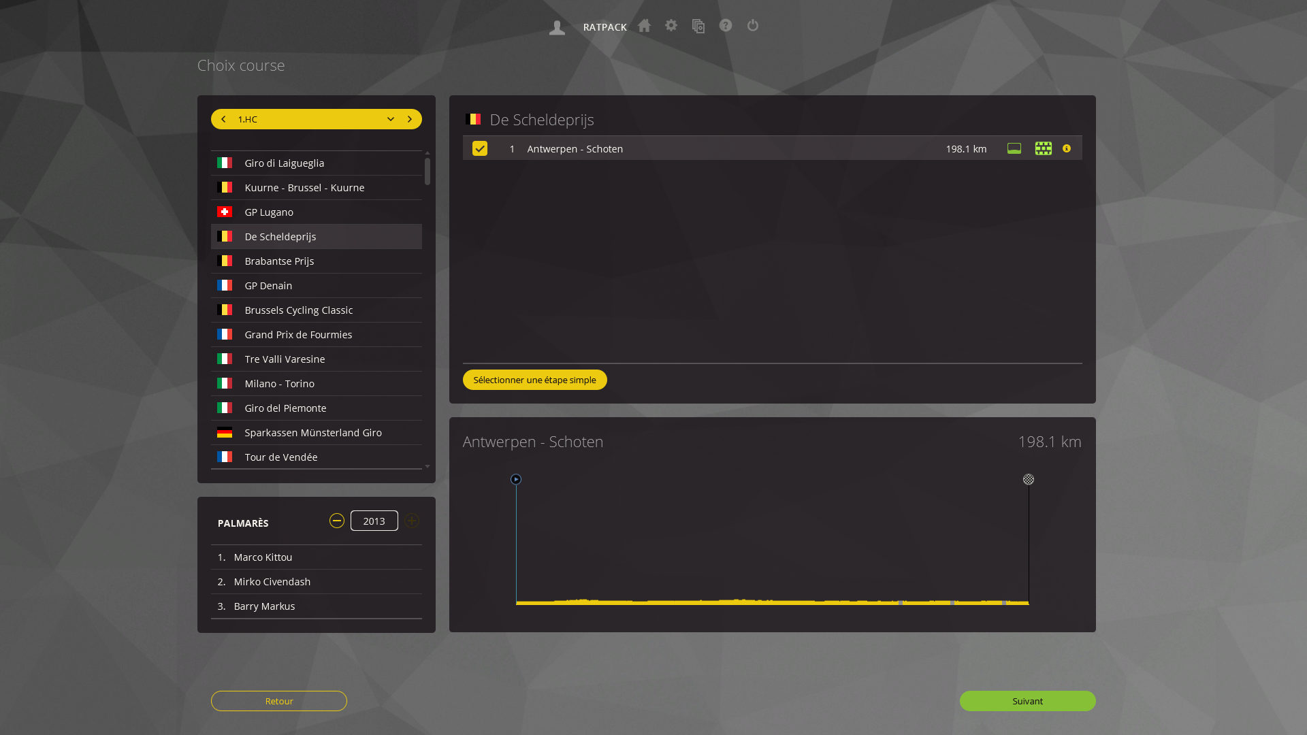Click left arrow to previous race category
The image size is (1307, 735).
(x=223, y=118)
